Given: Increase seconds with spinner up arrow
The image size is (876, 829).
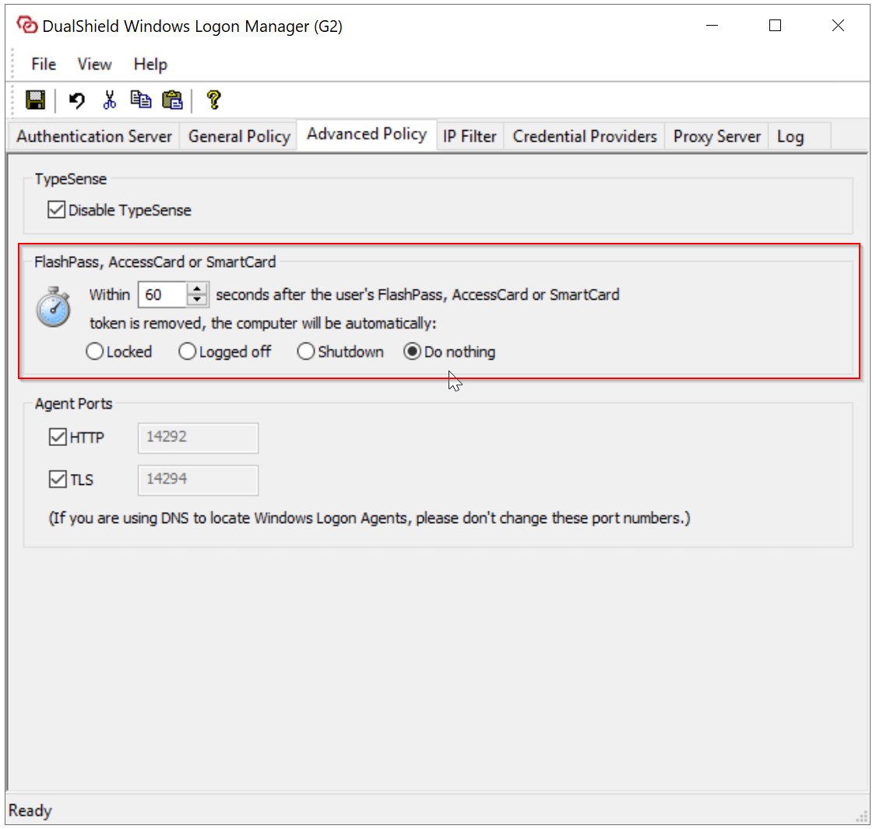Looking at the screenshot, I should (x=198, y=290).
